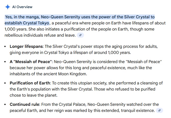Screen dimensions: 171x118
Task: Open source link icon after 'refuse and leave'
Action: (80, 35)
